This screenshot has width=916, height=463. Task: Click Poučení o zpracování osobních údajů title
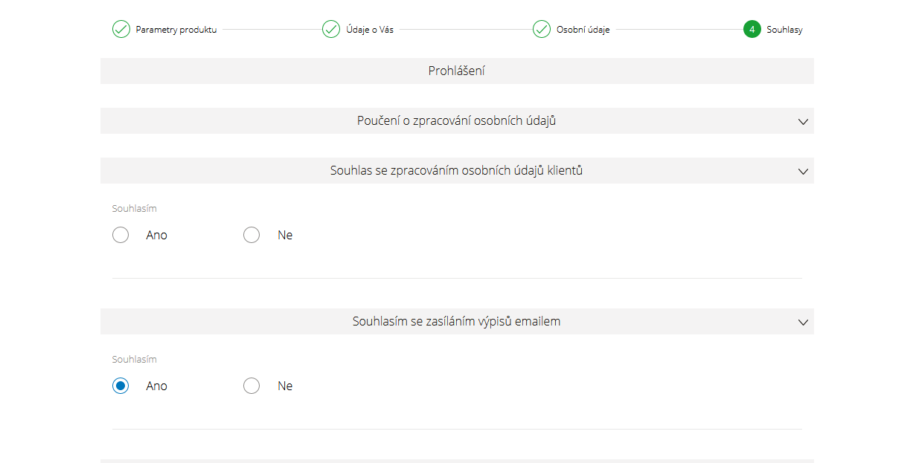pos(456,121)
